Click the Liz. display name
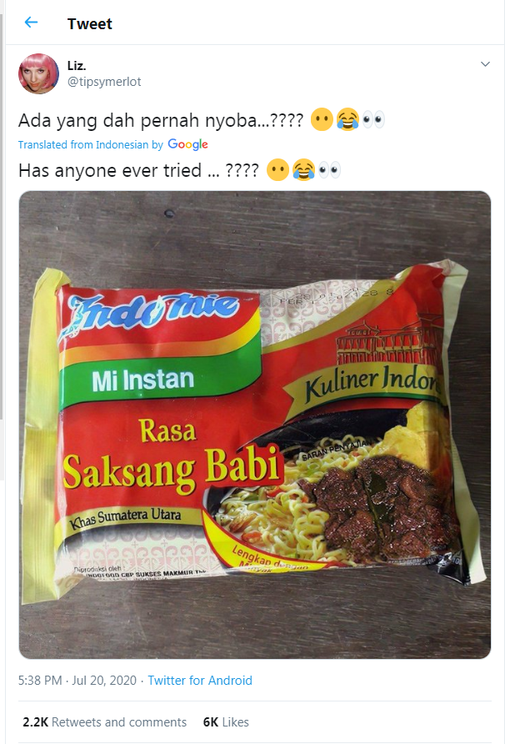The width and height of the screenshot is (505, 744). click(77, 66)
